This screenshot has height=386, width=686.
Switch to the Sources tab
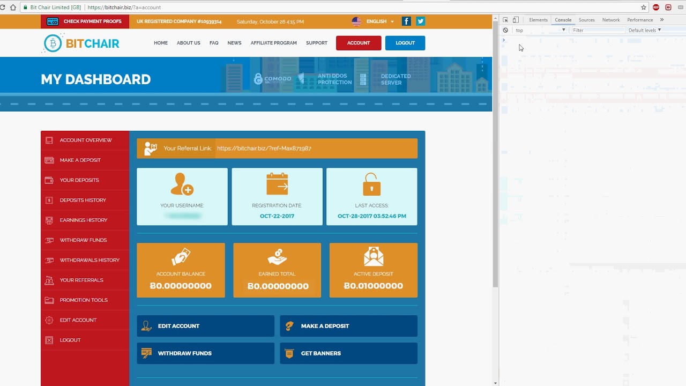[x=586, y=20]
